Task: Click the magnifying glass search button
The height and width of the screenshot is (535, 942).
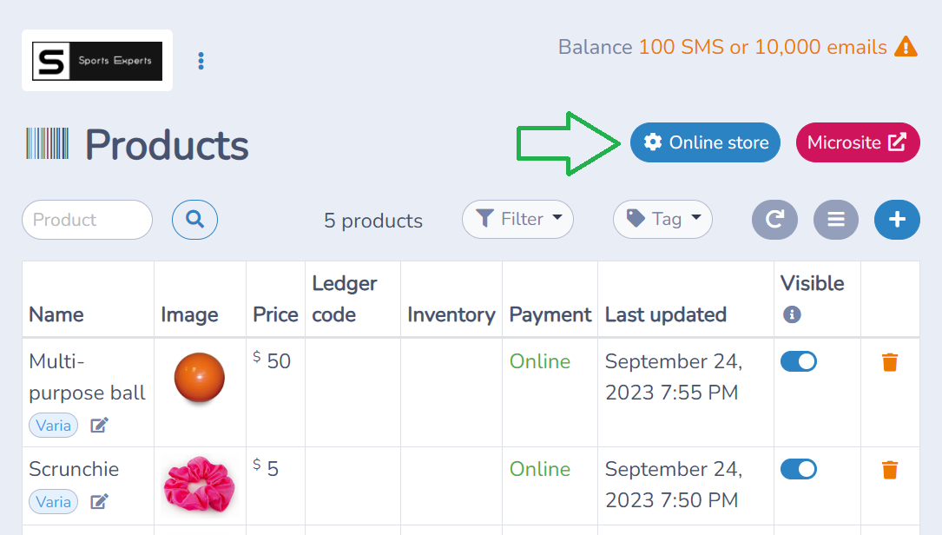Action: 194,220
